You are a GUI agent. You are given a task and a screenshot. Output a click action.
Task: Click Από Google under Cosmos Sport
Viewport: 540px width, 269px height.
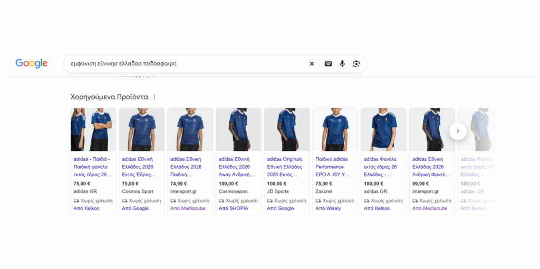tap(136, 208)
